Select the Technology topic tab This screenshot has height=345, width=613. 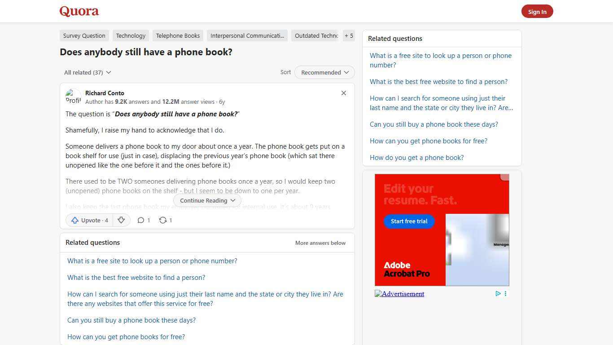(x=131, y=35)
